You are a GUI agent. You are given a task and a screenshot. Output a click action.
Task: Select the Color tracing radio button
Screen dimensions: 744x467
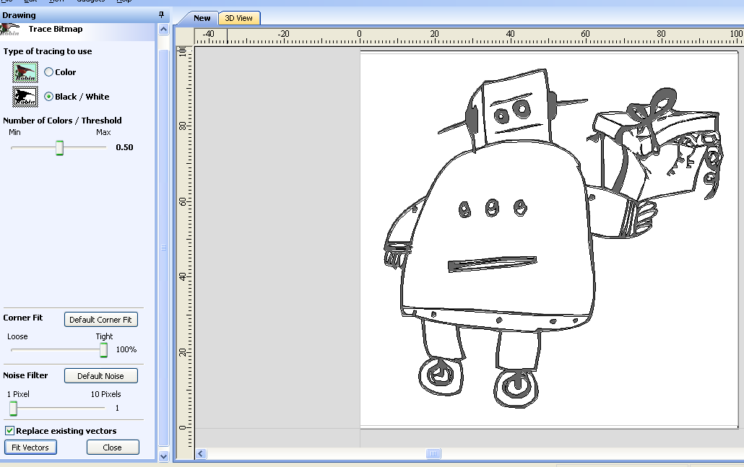pos(50,71)
